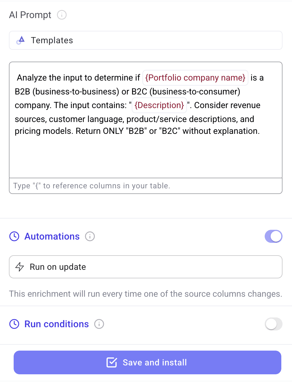Click the column reference hint bar

click(146, 186)
